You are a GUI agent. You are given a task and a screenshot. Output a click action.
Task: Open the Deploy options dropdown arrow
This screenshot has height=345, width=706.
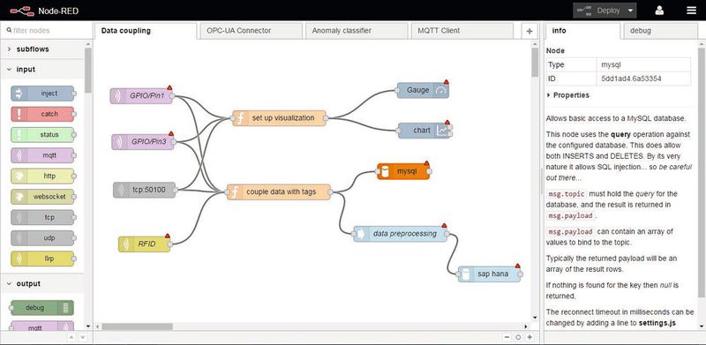tap(631, 11)
